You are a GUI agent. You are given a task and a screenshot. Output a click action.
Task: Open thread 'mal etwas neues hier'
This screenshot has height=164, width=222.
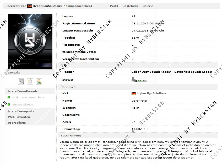pyautogui.click(x=28, y=98)
